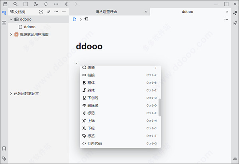The image size is (239, 164).
Task: Choose 行内代码 inline code menu item
Action: [x=120, y=144]
